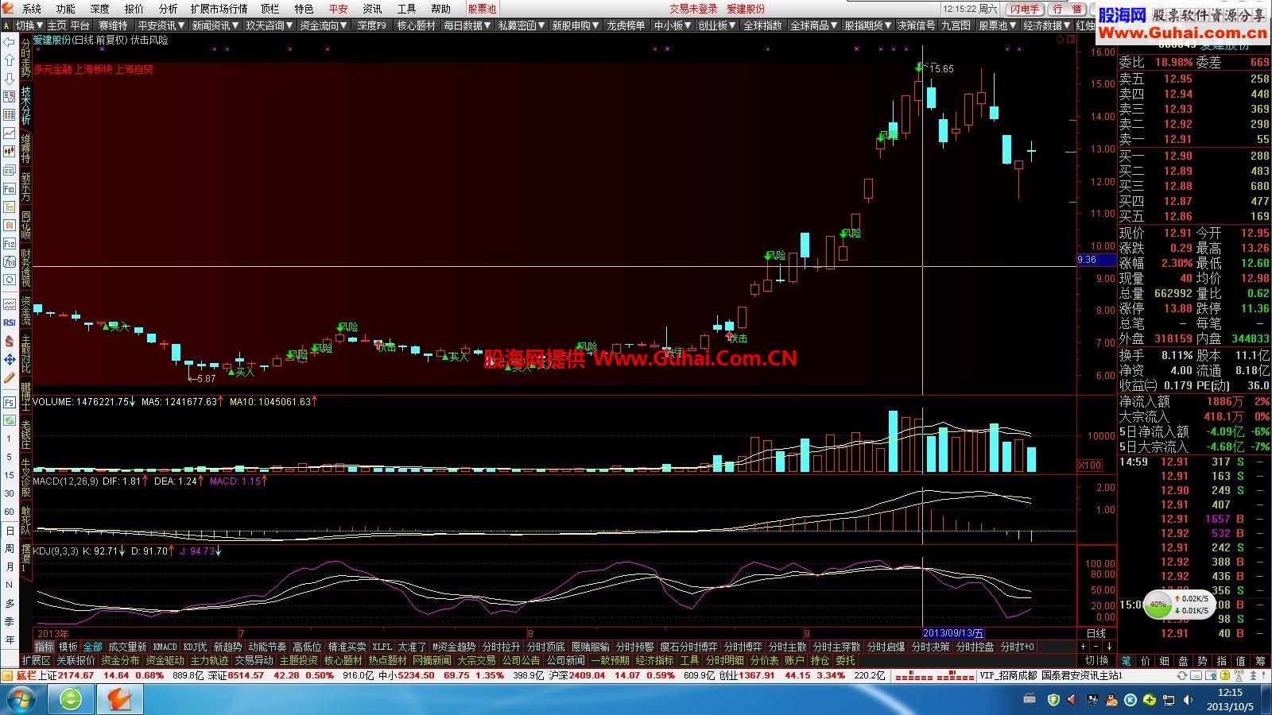Expand the 资金流向 dropdown

pos(324,25)
